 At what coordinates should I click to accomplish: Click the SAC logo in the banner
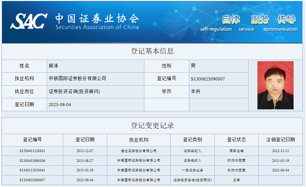click(29, 21)
